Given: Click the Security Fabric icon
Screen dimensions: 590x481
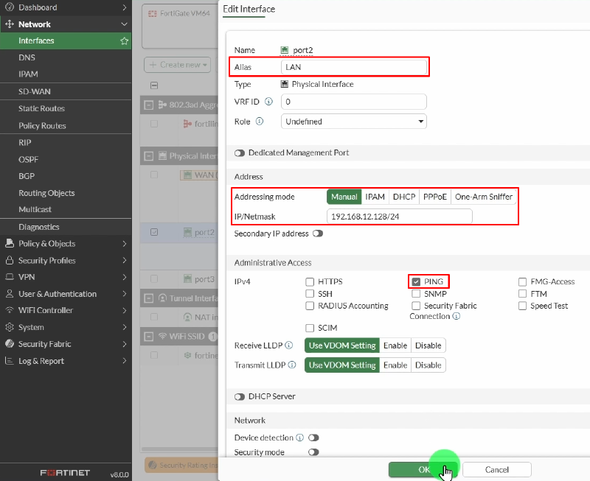Looking at the screenshot, I should click(x=10, y=343).
